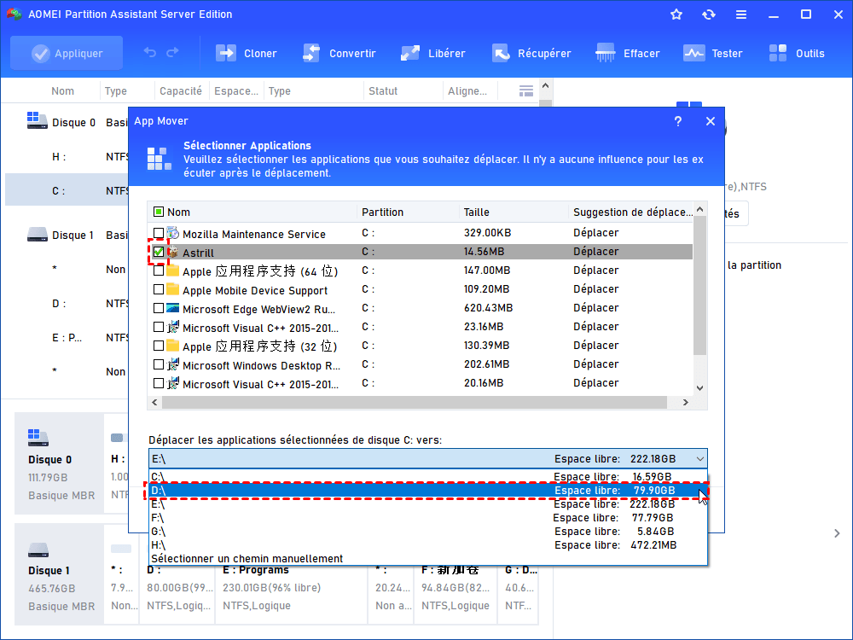Click the Mozilla Maintenance Service app icon
Viewport: 853px width, 640px height.
coord(173,233)
